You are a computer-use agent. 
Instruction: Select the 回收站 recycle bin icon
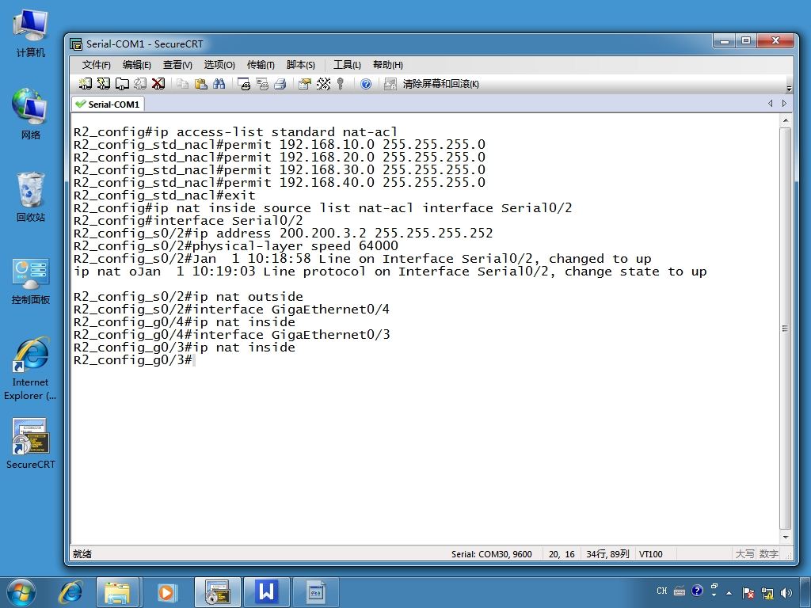[x=31, y=196]
